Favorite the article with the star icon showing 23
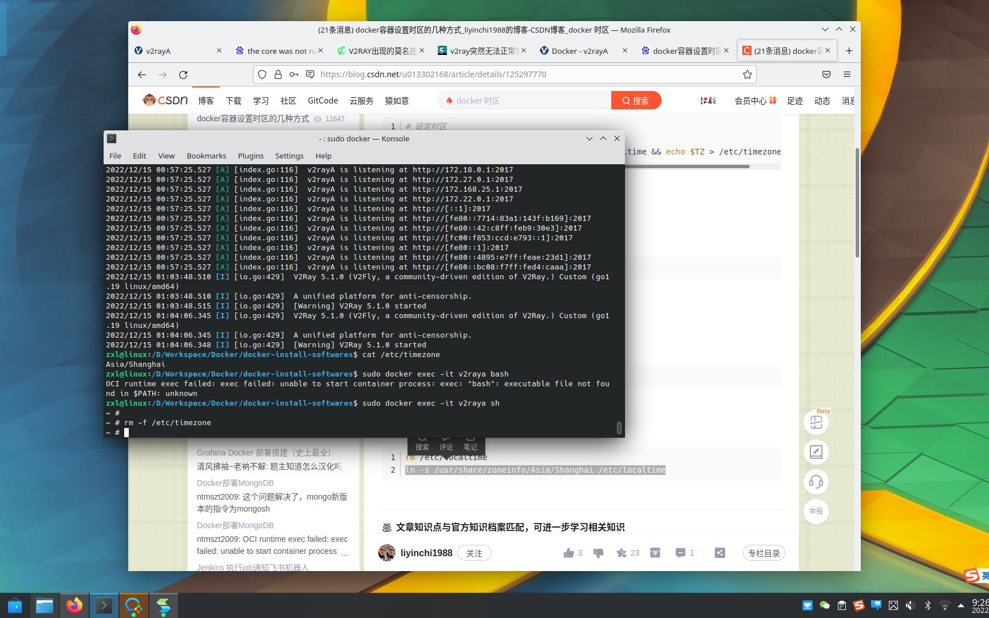 pos(622,553)
